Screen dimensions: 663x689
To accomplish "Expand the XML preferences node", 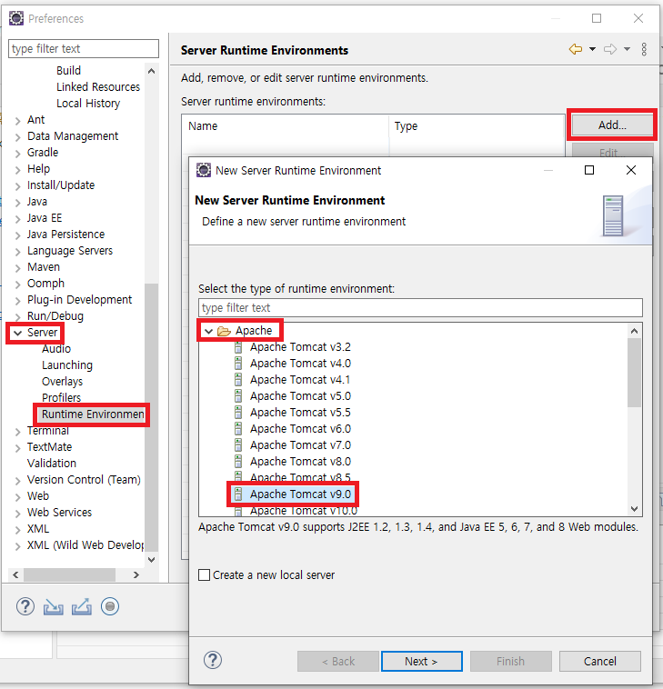I will [17, 530].
